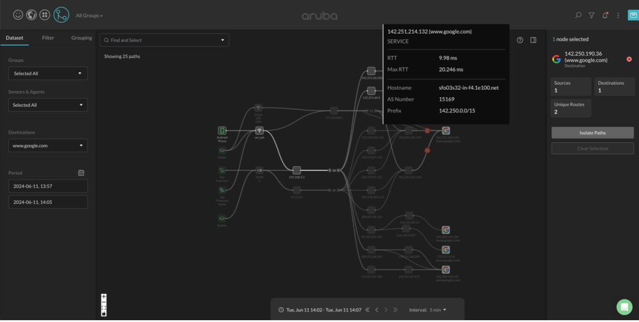Open the grid dashboard icon
Image resolution: width=639 pixels, height=322 pixels.
coord(45,15)
